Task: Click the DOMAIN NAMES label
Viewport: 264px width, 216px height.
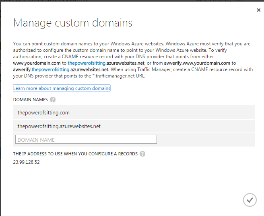Action: click(31, 100)
